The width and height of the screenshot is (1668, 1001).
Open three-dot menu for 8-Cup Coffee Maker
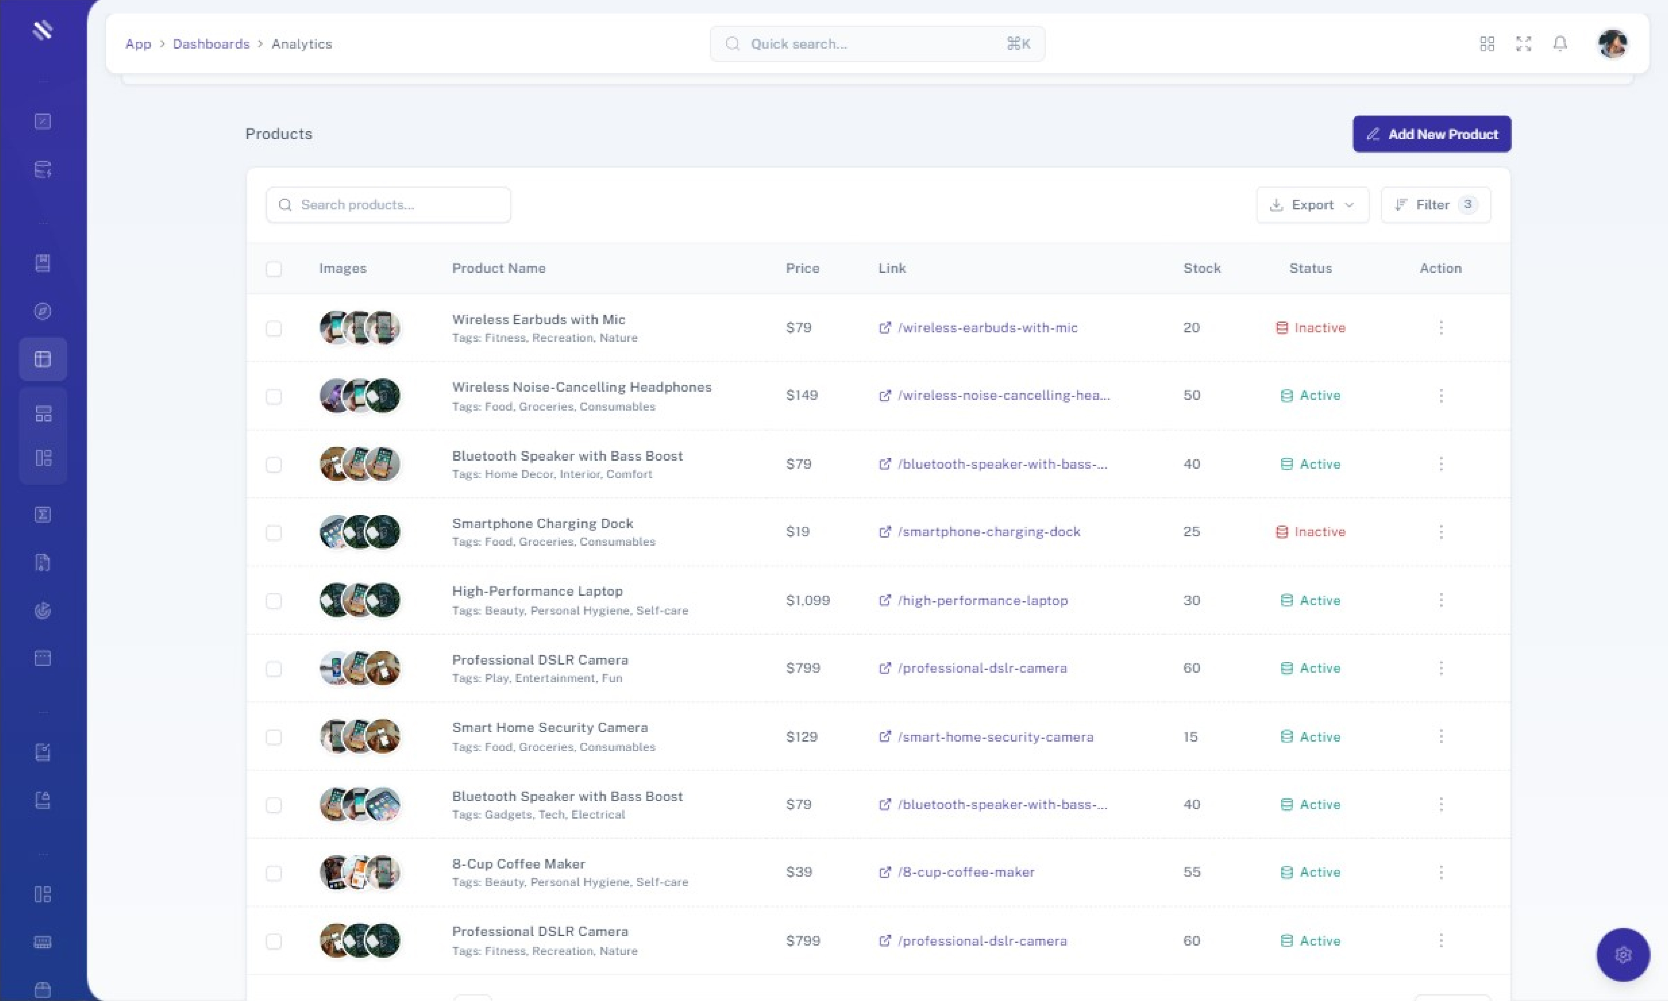pos(1441,871)
